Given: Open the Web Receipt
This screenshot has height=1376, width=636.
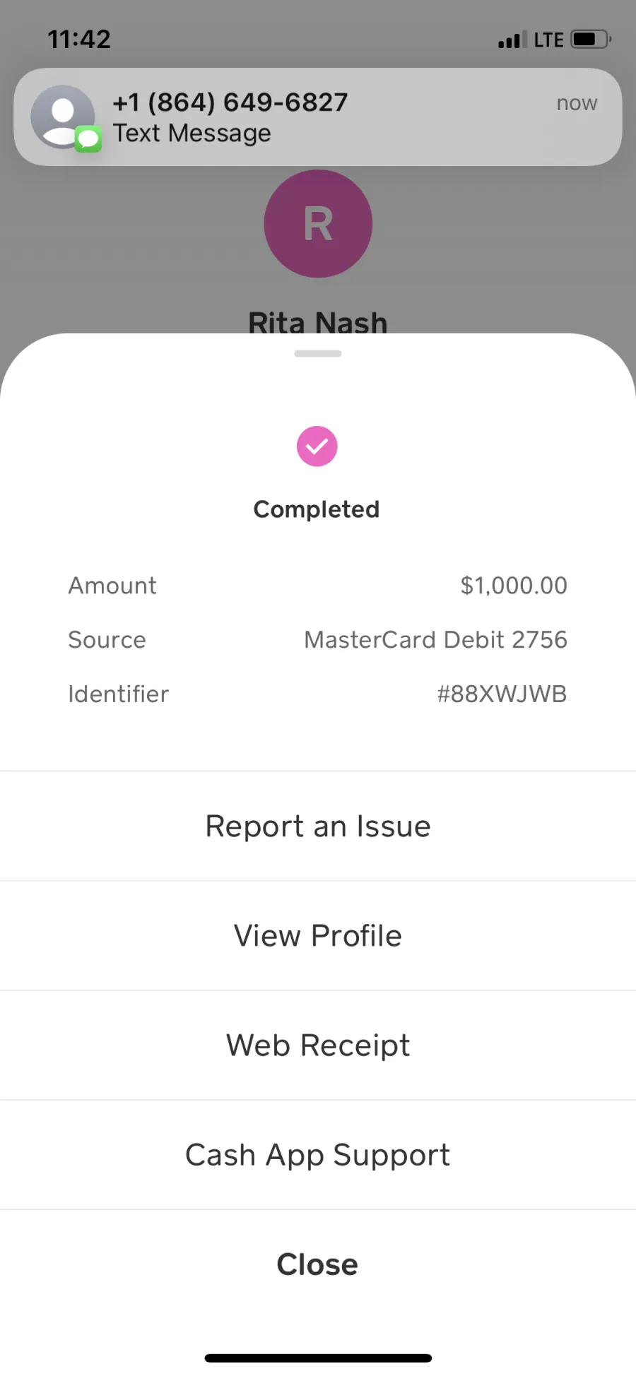Looking at the screenshot, I should pyautogui.click(x=318, y=1045).
